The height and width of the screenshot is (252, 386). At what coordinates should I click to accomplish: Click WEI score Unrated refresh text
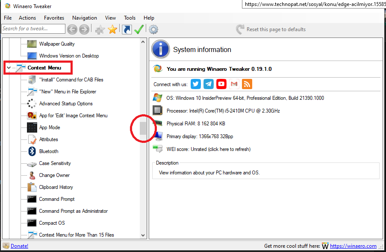point(209,149)
